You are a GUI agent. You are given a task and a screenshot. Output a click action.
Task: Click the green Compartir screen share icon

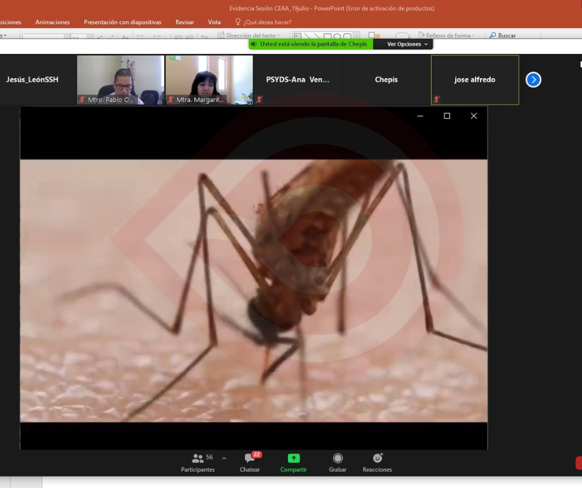point(293,459)
